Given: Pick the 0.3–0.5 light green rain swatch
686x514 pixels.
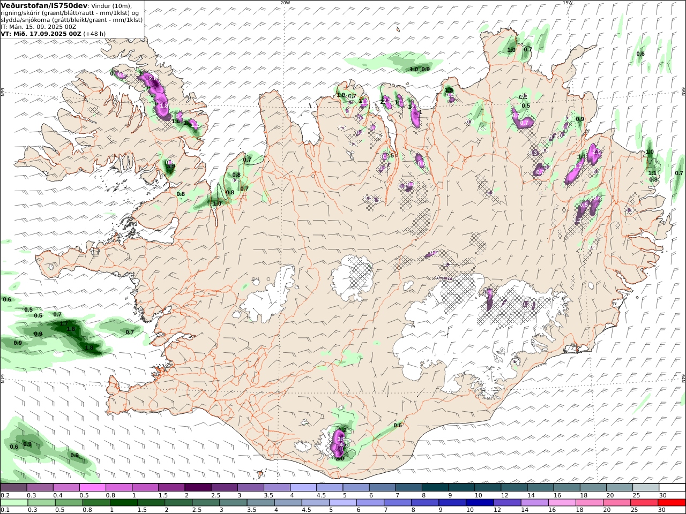Looking at the screenshot, I should (42, 502).
